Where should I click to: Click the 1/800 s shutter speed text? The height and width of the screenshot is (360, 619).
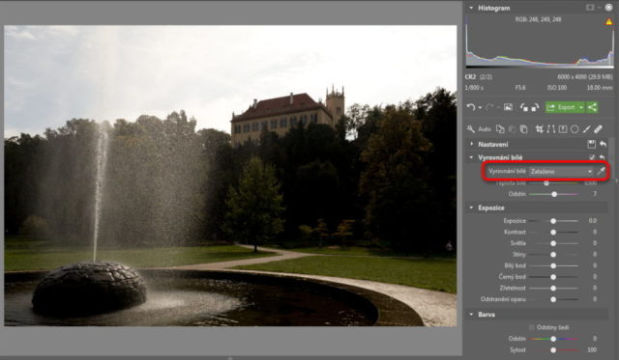tap(474, 88)
